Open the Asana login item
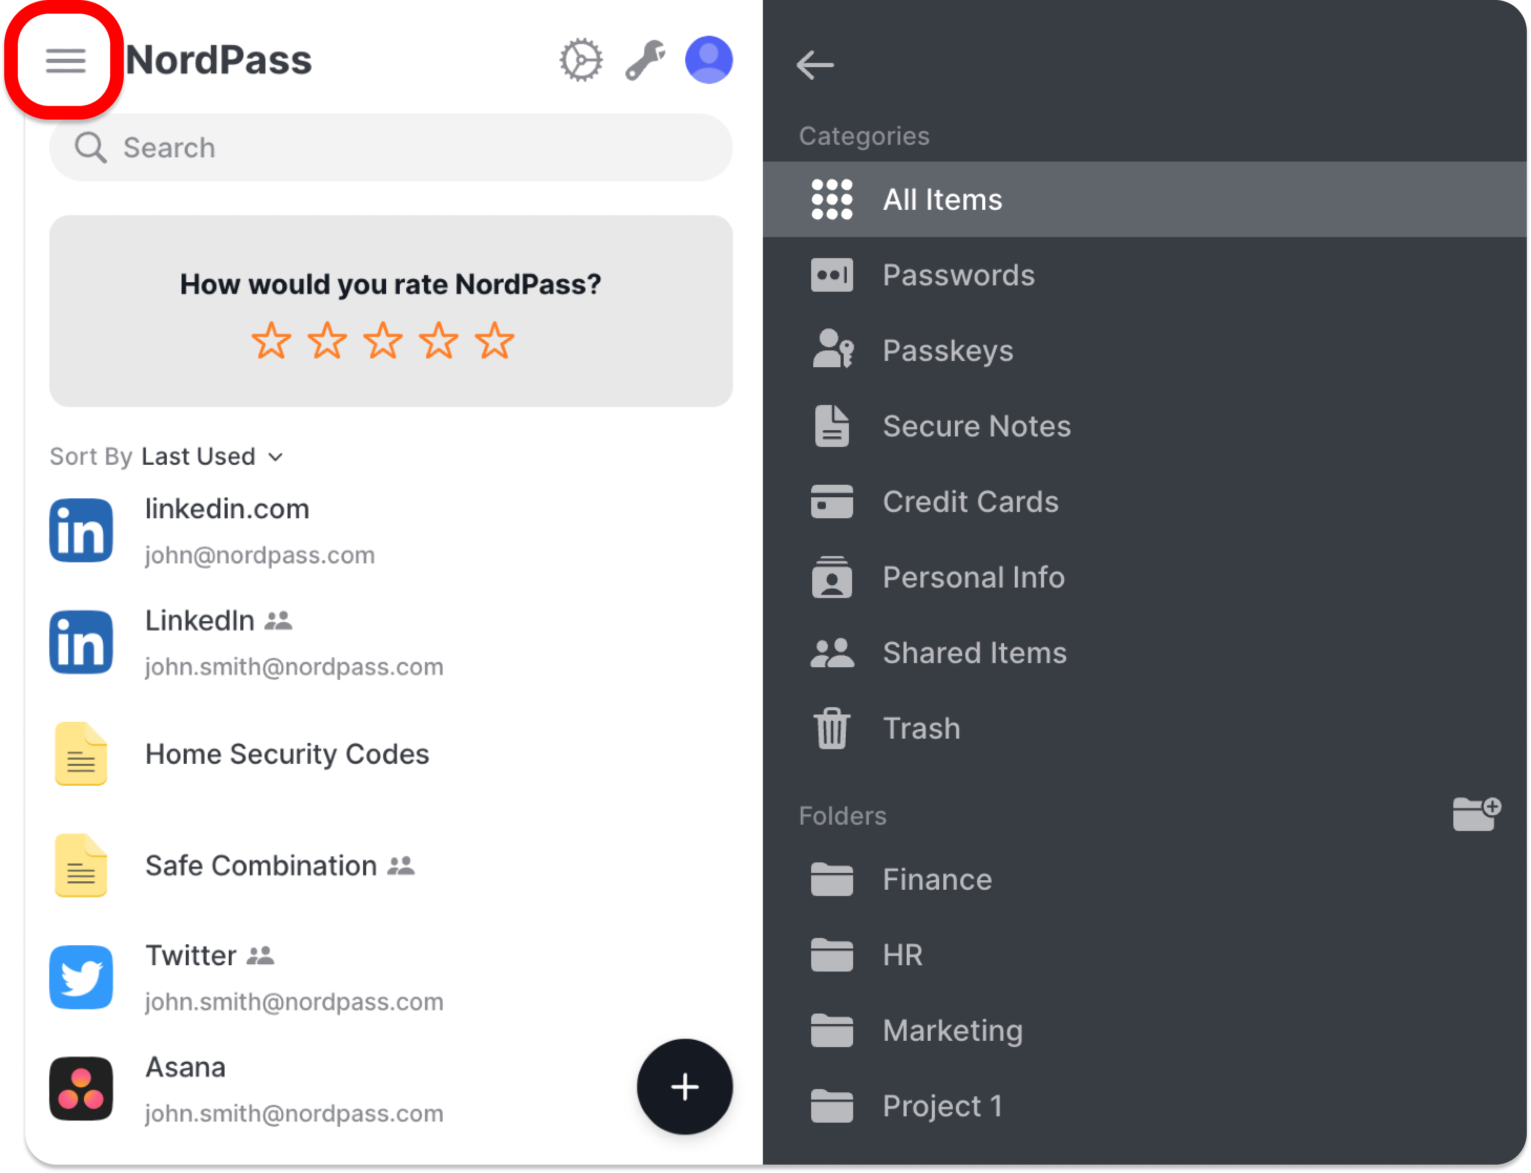Screen dimensions: 1531x1173 [x=342, y=1089]
